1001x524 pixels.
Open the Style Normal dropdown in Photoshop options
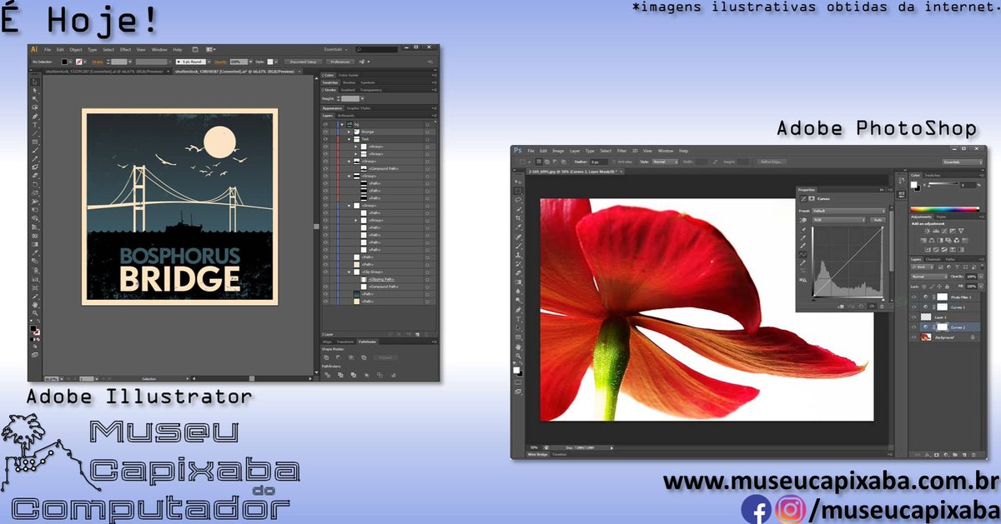click(x=665, y=162)
